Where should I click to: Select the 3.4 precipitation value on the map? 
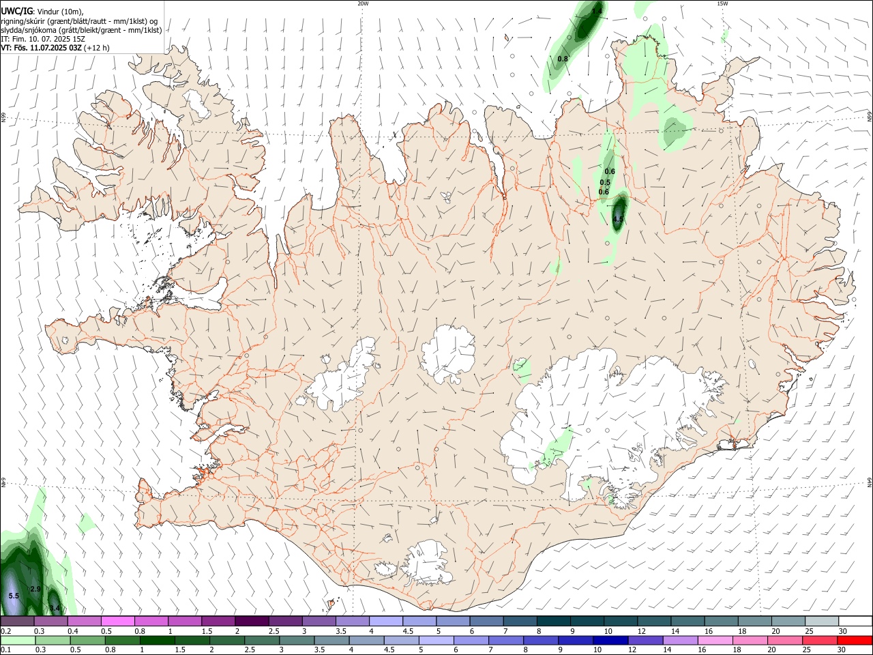(x=55, y=607)
